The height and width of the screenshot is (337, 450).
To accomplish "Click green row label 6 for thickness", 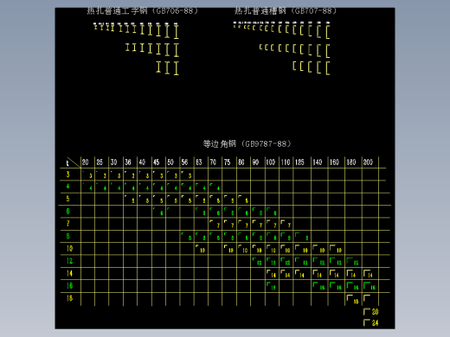I will point(68,211).
